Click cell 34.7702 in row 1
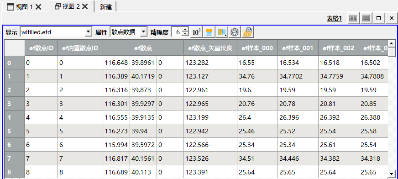This screenshot has width=398, height=179. click(x=298, y=76)
